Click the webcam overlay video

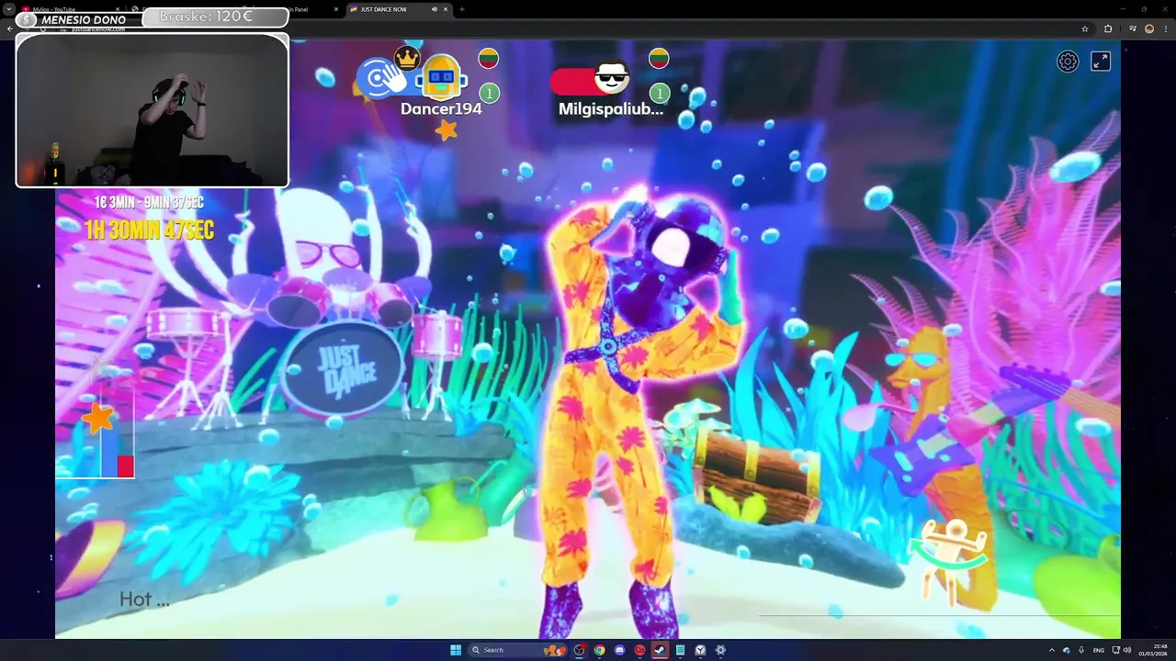point(153,110)
